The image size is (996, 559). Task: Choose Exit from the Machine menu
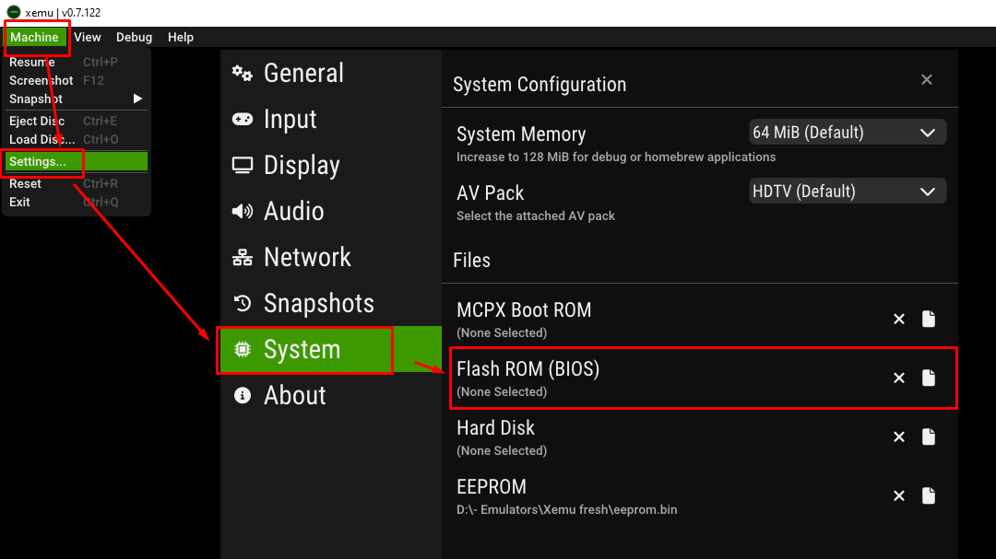77,203
